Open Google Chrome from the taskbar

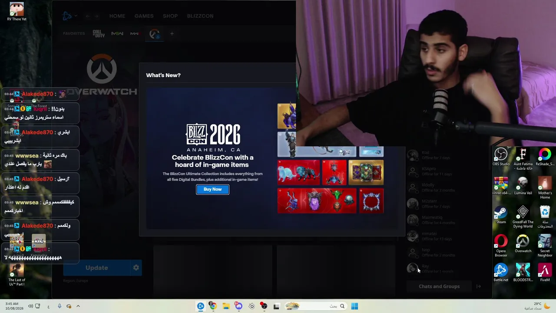tap(213, 306)
